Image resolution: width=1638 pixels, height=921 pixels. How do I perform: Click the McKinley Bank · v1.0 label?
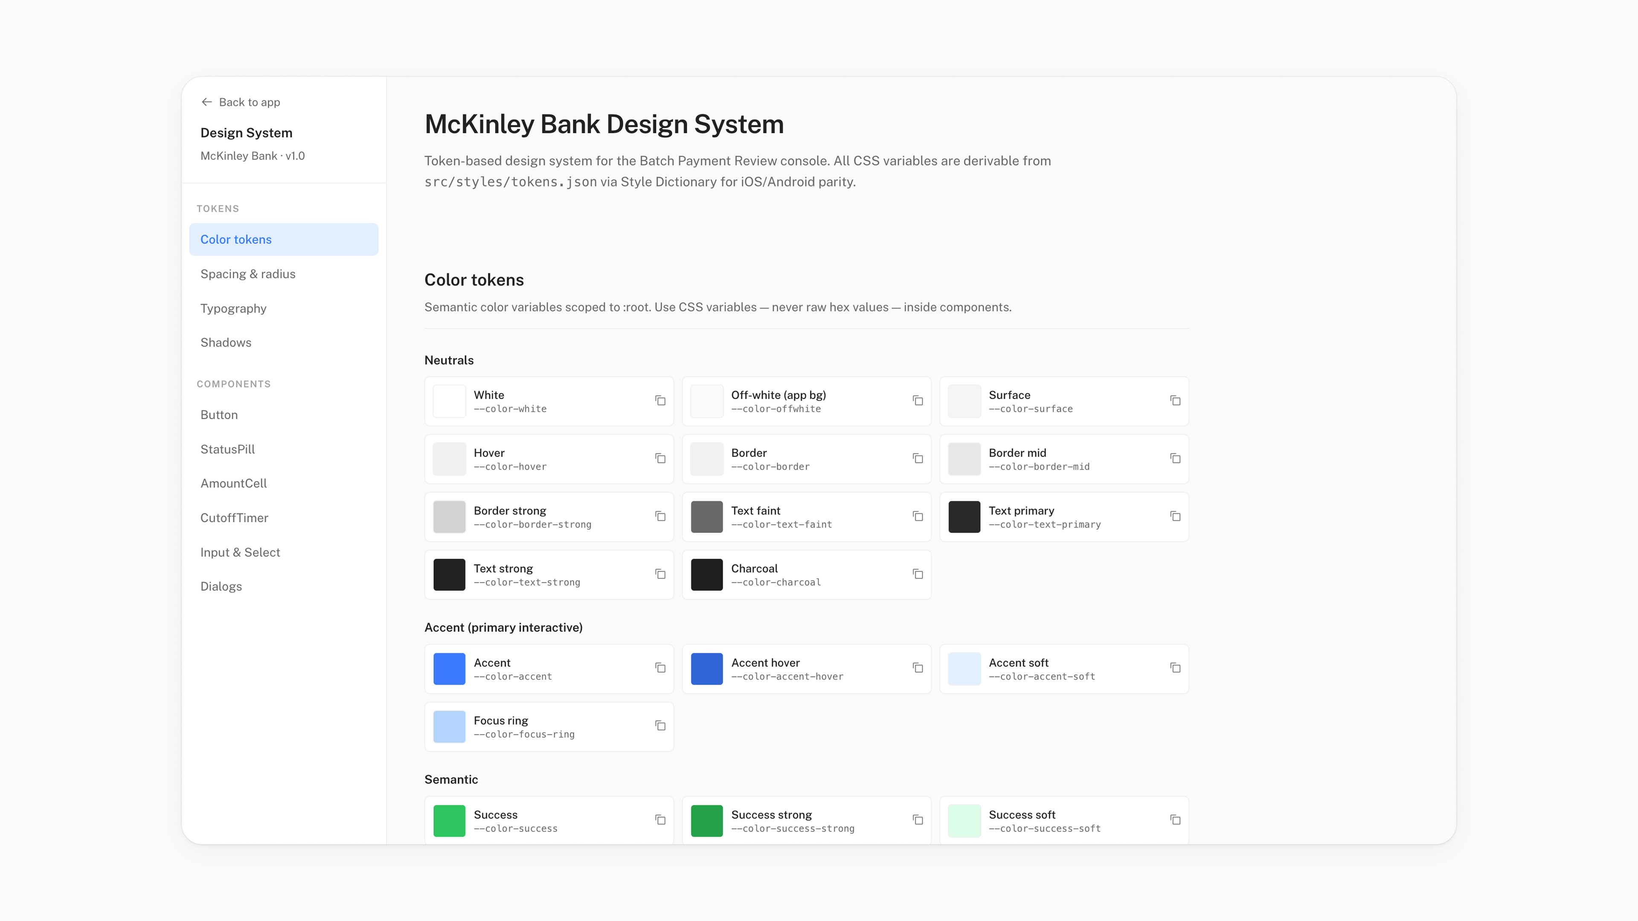click(253, 156)
